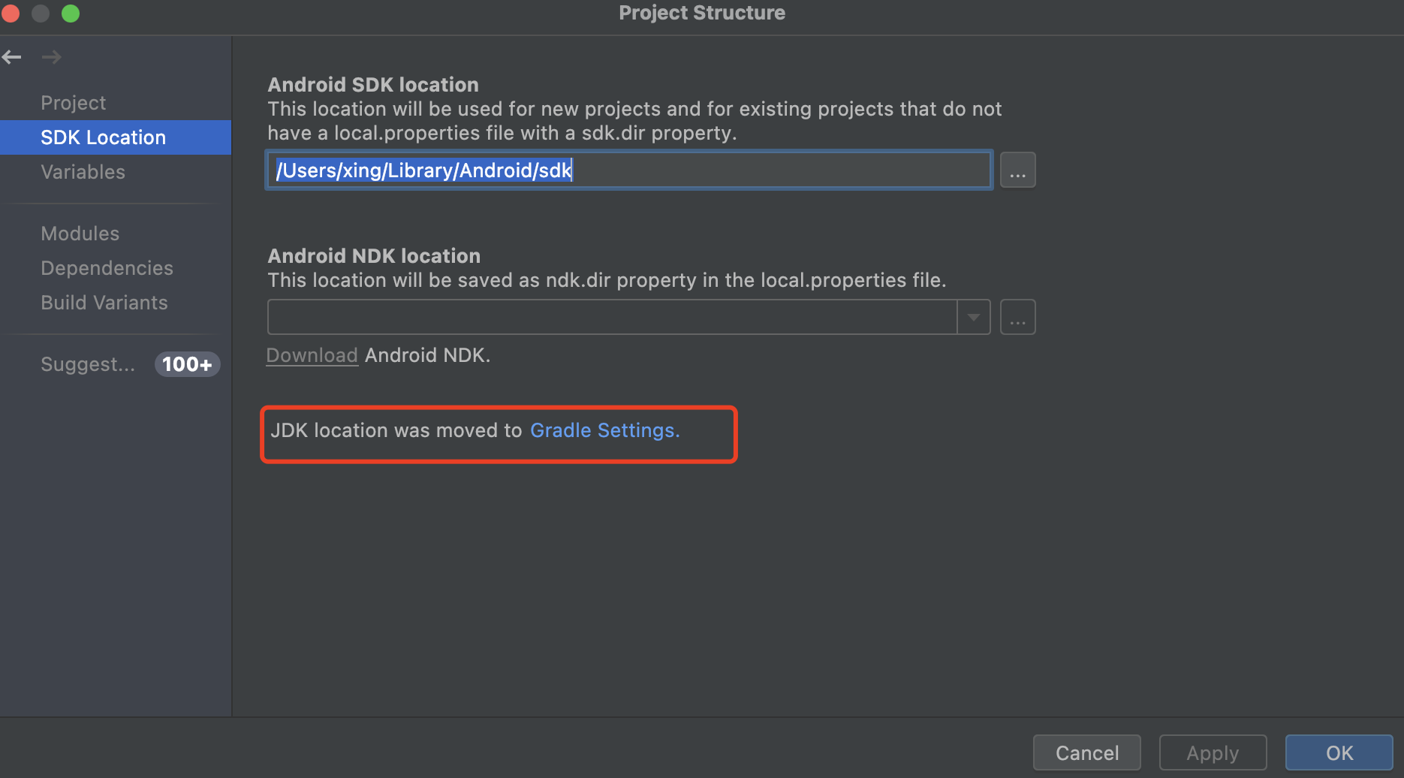Click the suggestions 100+ count badge
Viewport: 1404px width, 778px height.
(187, 364)
